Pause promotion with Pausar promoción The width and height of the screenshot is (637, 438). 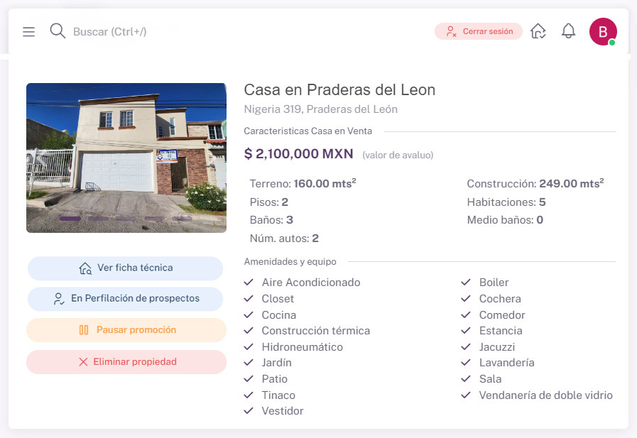[x=126, y=330]
